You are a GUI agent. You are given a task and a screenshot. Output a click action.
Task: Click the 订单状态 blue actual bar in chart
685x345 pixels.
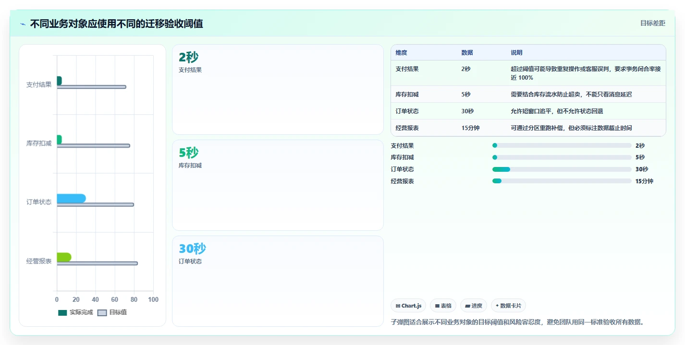click(x=71, y=198)
